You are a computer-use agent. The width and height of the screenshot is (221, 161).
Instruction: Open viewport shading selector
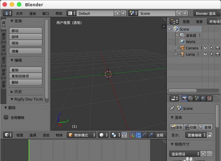click(x=103, y=135)
